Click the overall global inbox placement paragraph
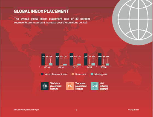 [52, 21]
